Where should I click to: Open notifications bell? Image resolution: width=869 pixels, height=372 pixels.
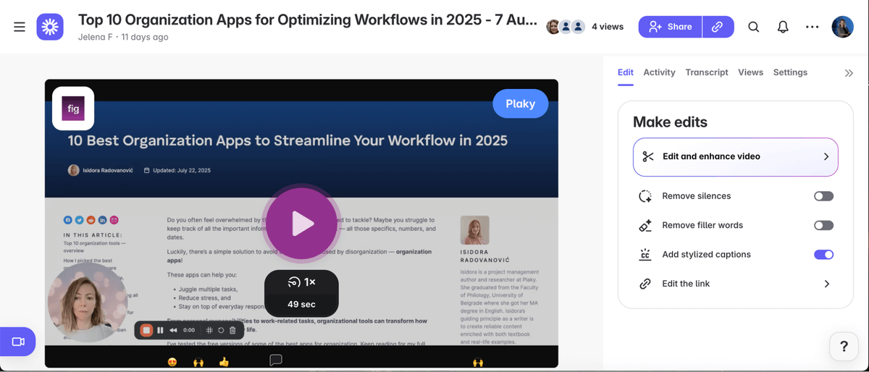(x=783, y=27)
